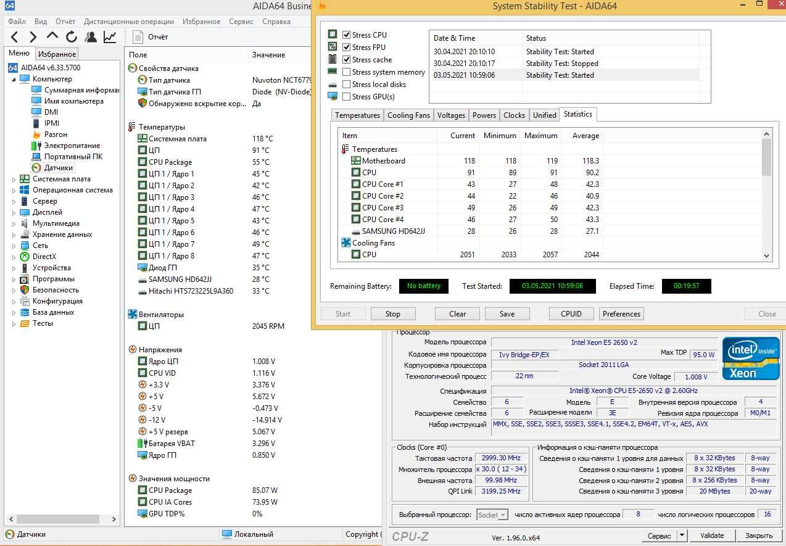Click the Дисплей monitor icon in the tree

pos(25,212)
